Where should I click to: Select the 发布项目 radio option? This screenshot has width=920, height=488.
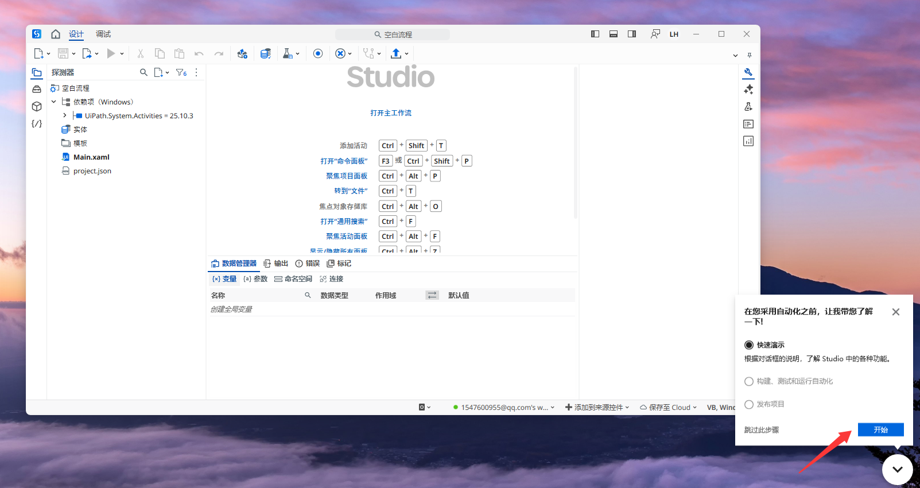coord(749,404)
